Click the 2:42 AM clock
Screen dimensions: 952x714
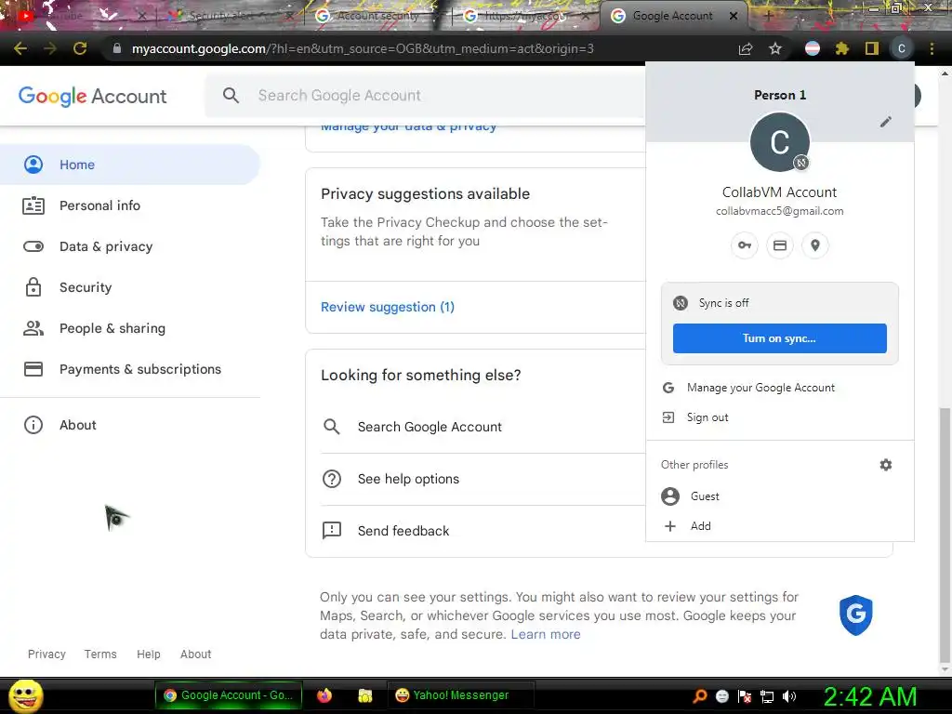coord(869,696)
